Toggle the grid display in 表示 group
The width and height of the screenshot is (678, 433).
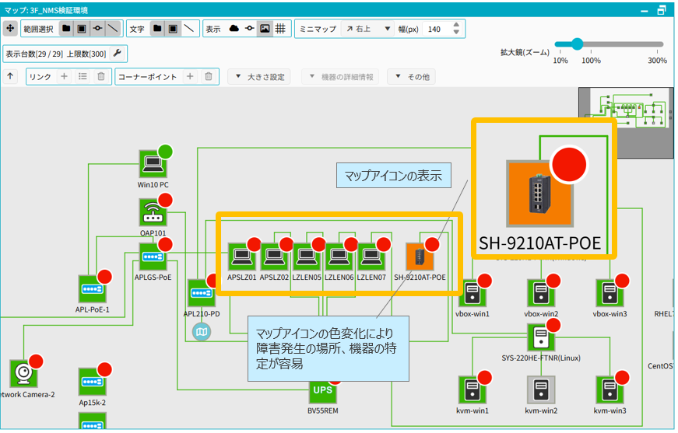click(281, 29)
